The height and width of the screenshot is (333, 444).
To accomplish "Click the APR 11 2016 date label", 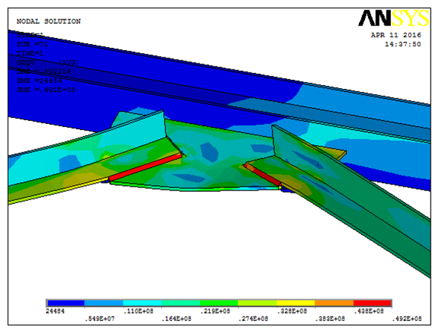I will 395,35.
